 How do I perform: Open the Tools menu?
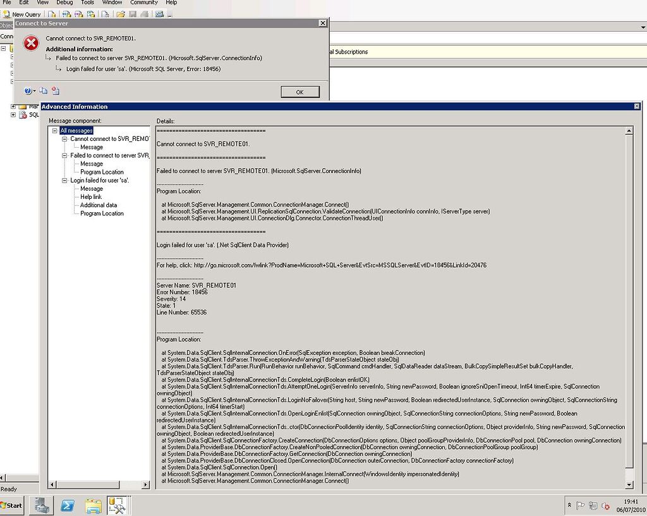[x=87, y=3]
